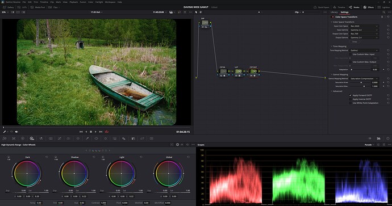
Task: Click the Swap button
Action: (x=355, y=41)
